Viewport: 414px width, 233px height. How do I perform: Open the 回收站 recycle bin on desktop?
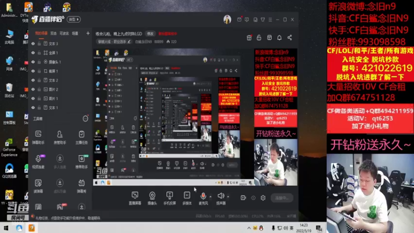point(9,90)
